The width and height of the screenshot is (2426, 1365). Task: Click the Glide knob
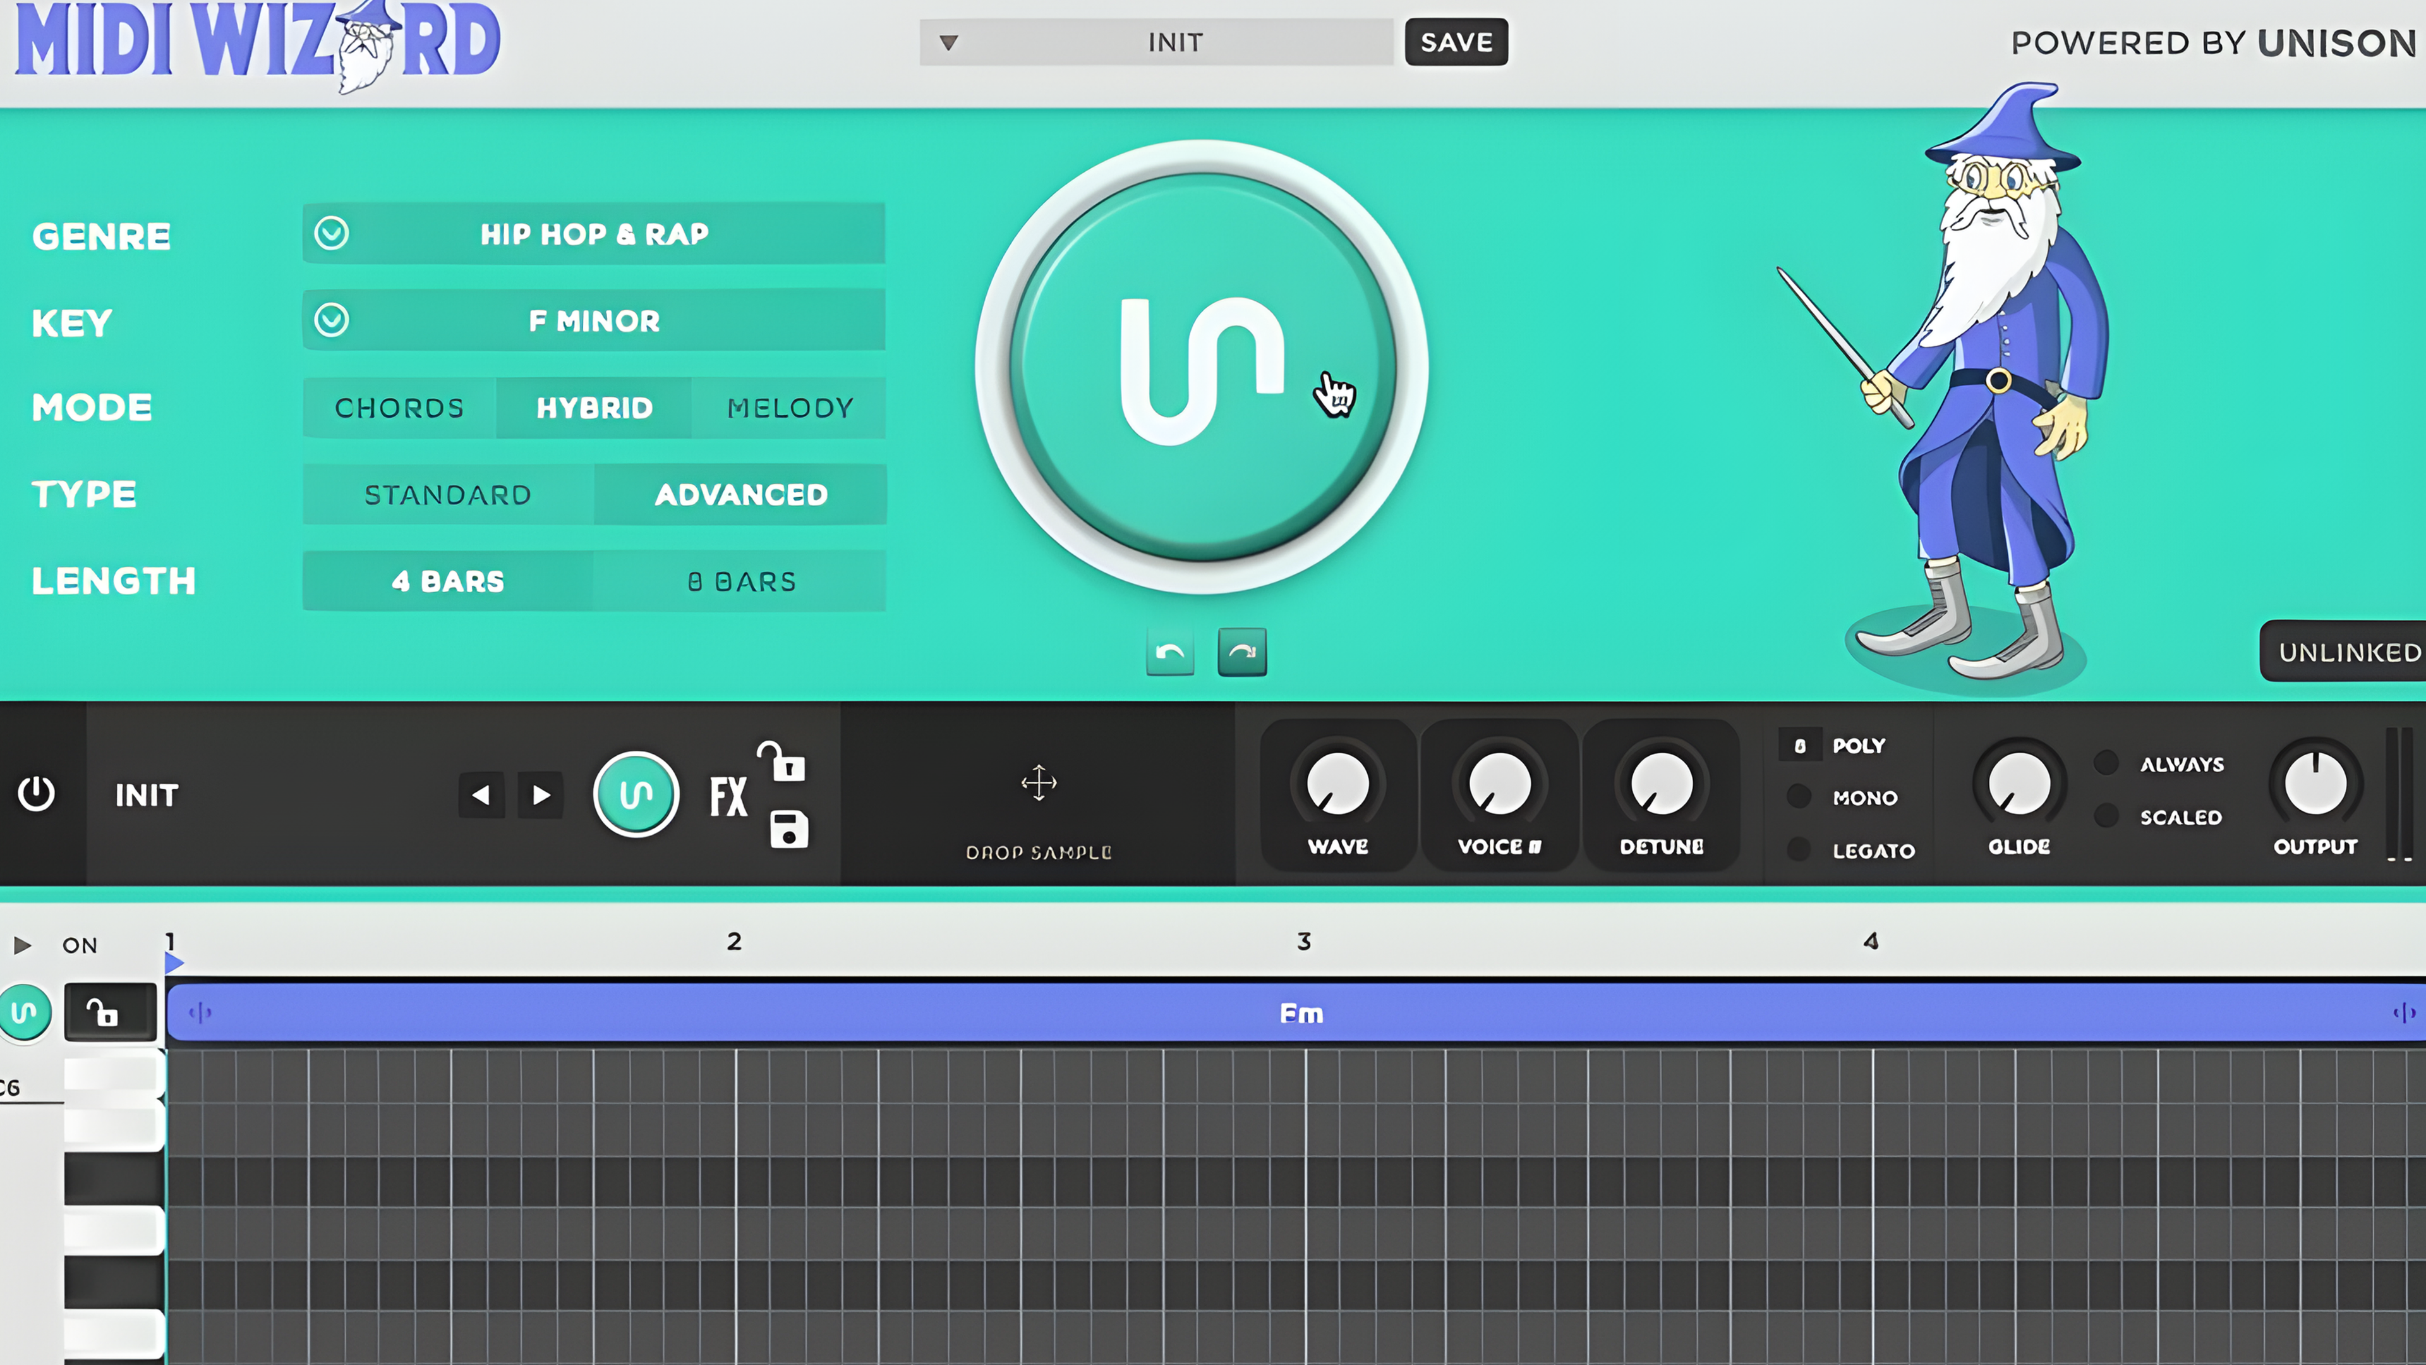(2019, 783)
